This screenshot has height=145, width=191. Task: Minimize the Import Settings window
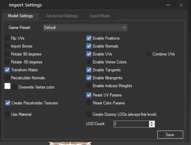(x=168, y=5)
